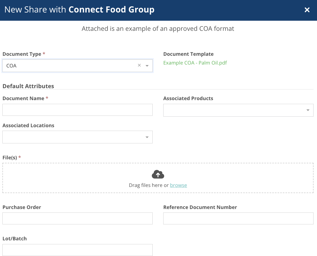Click the Connect Food Group header title
This screenshot has height=256, width=317.
[111, 10]
